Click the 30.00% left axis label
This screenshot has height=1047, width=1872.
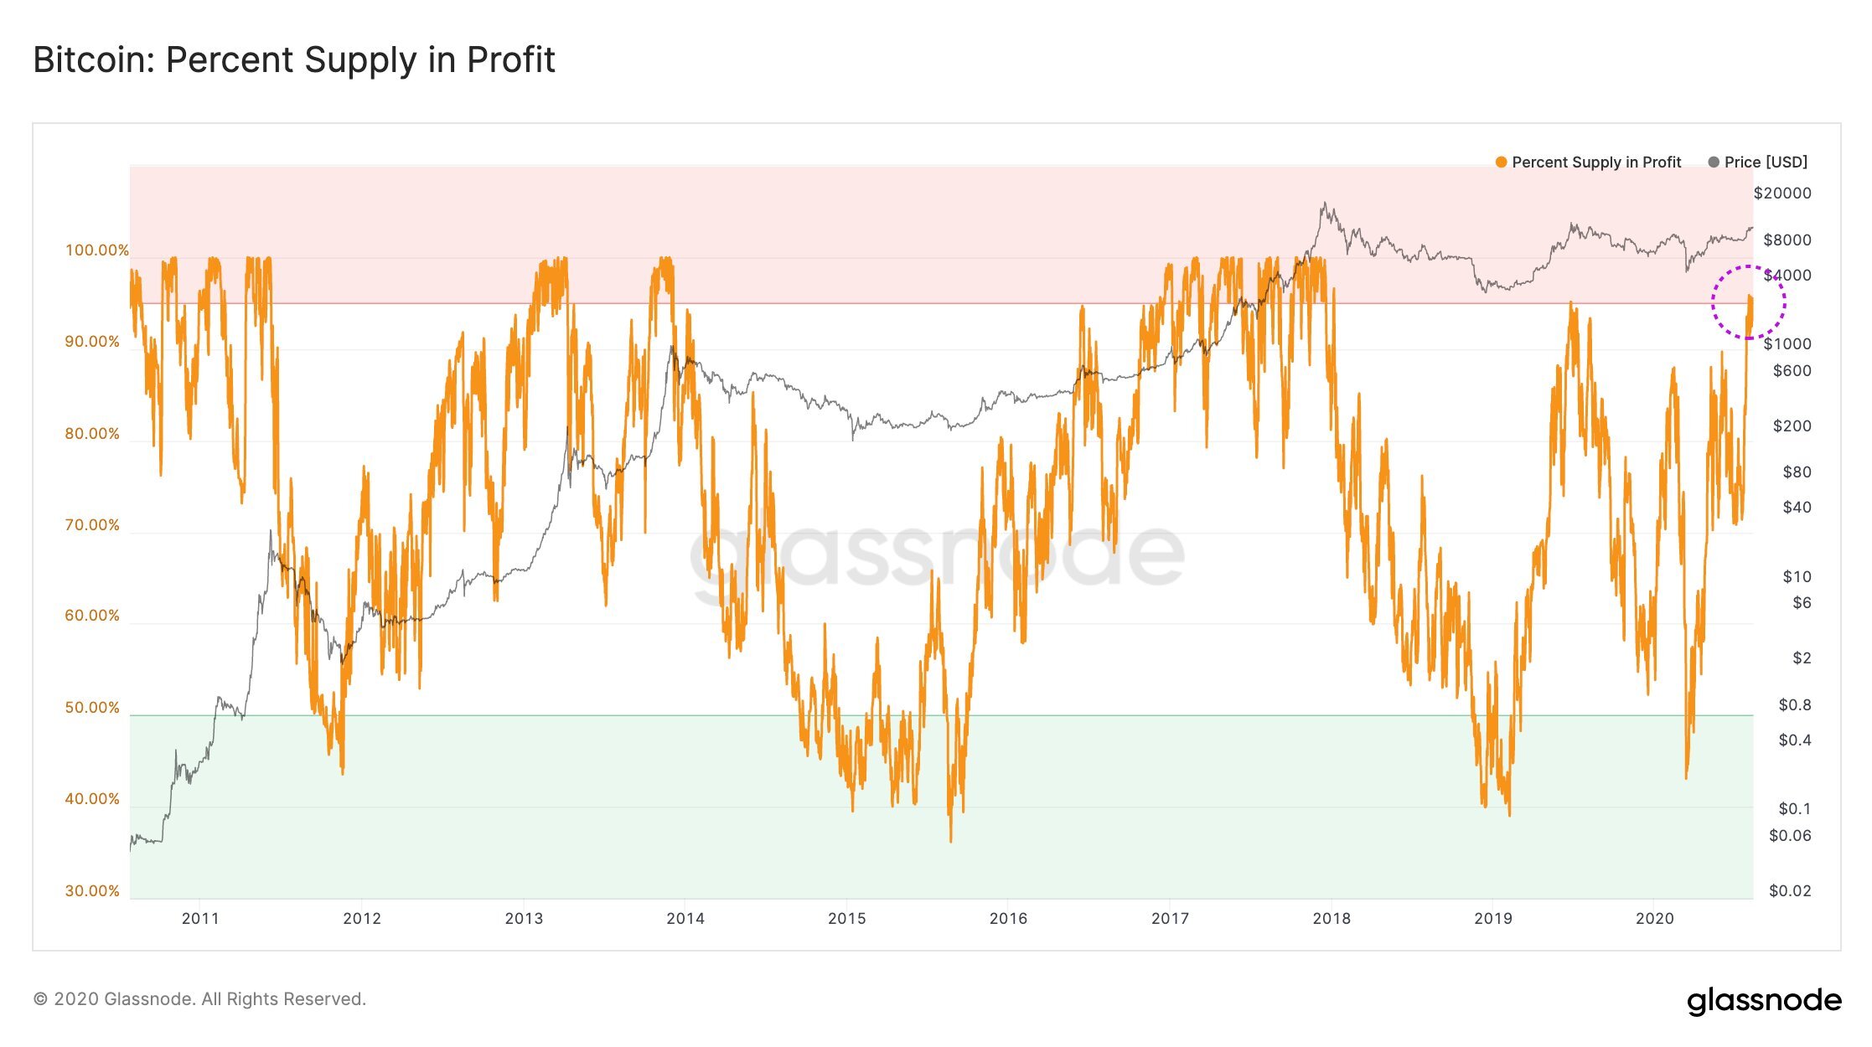92,891
